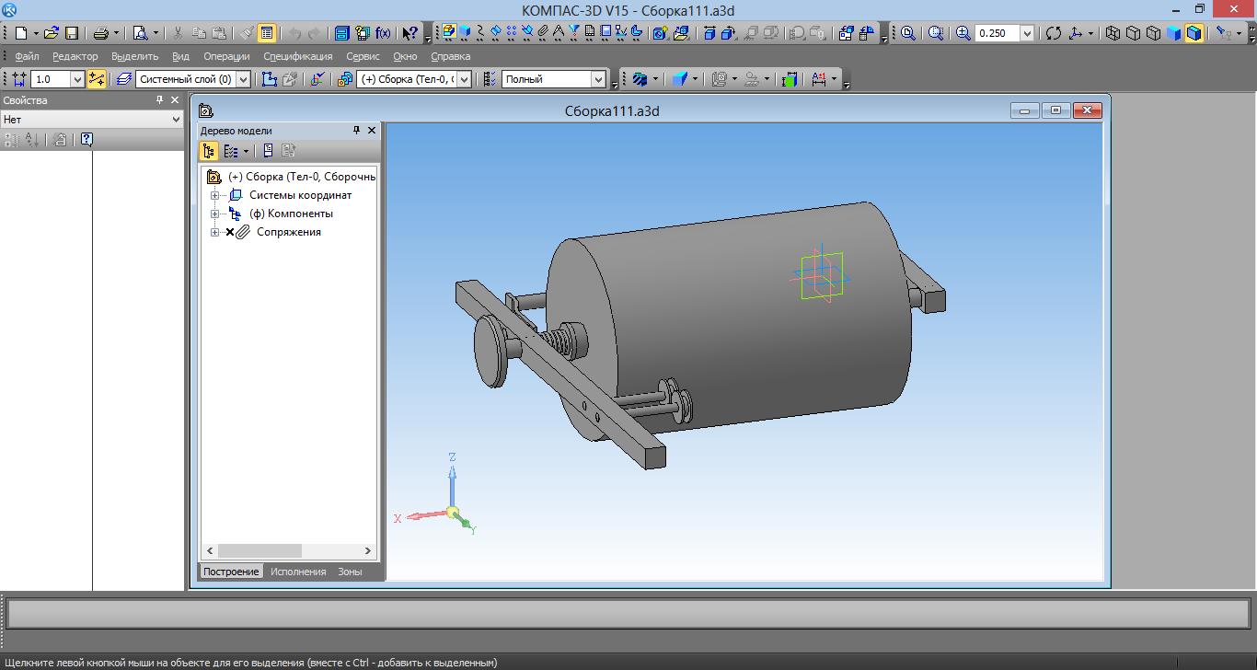
Task: Close the Дерево модели panel
Action: point(372,131)
